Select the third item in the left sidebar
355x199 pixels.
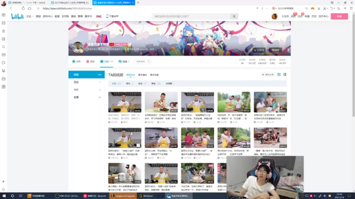point(87,90)
